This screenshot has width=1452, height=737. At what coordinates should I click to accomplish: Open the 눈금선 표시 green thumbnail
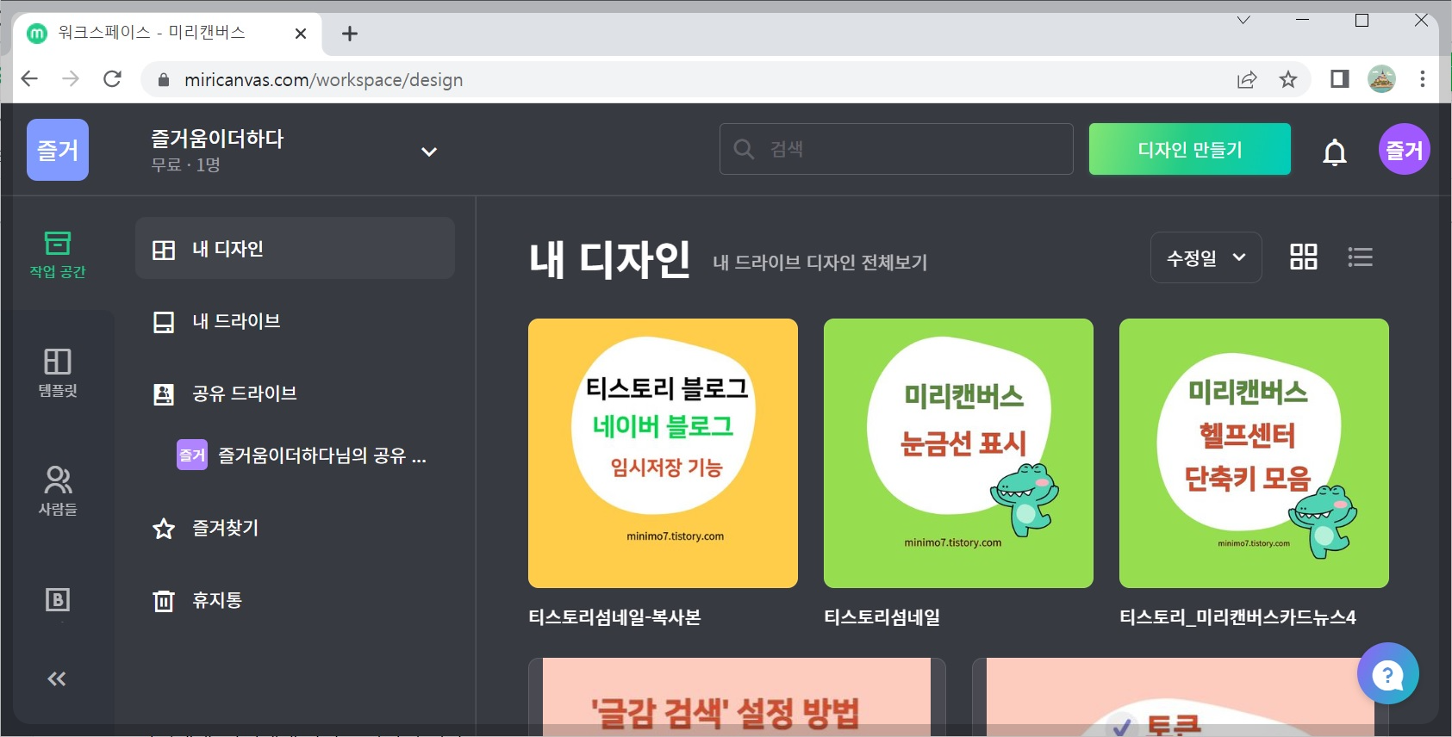click(958, 454)
